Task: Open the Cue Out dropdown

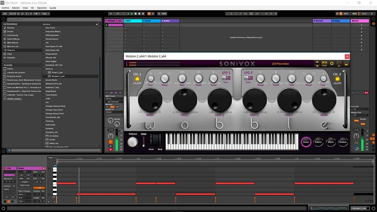Action: (x=360, y=109)
